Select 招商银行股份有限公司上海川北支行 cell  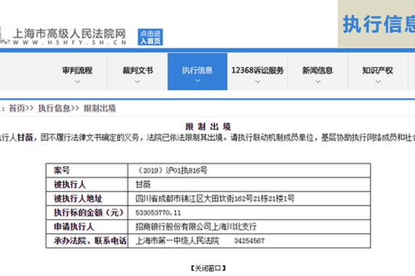point(196,227)
